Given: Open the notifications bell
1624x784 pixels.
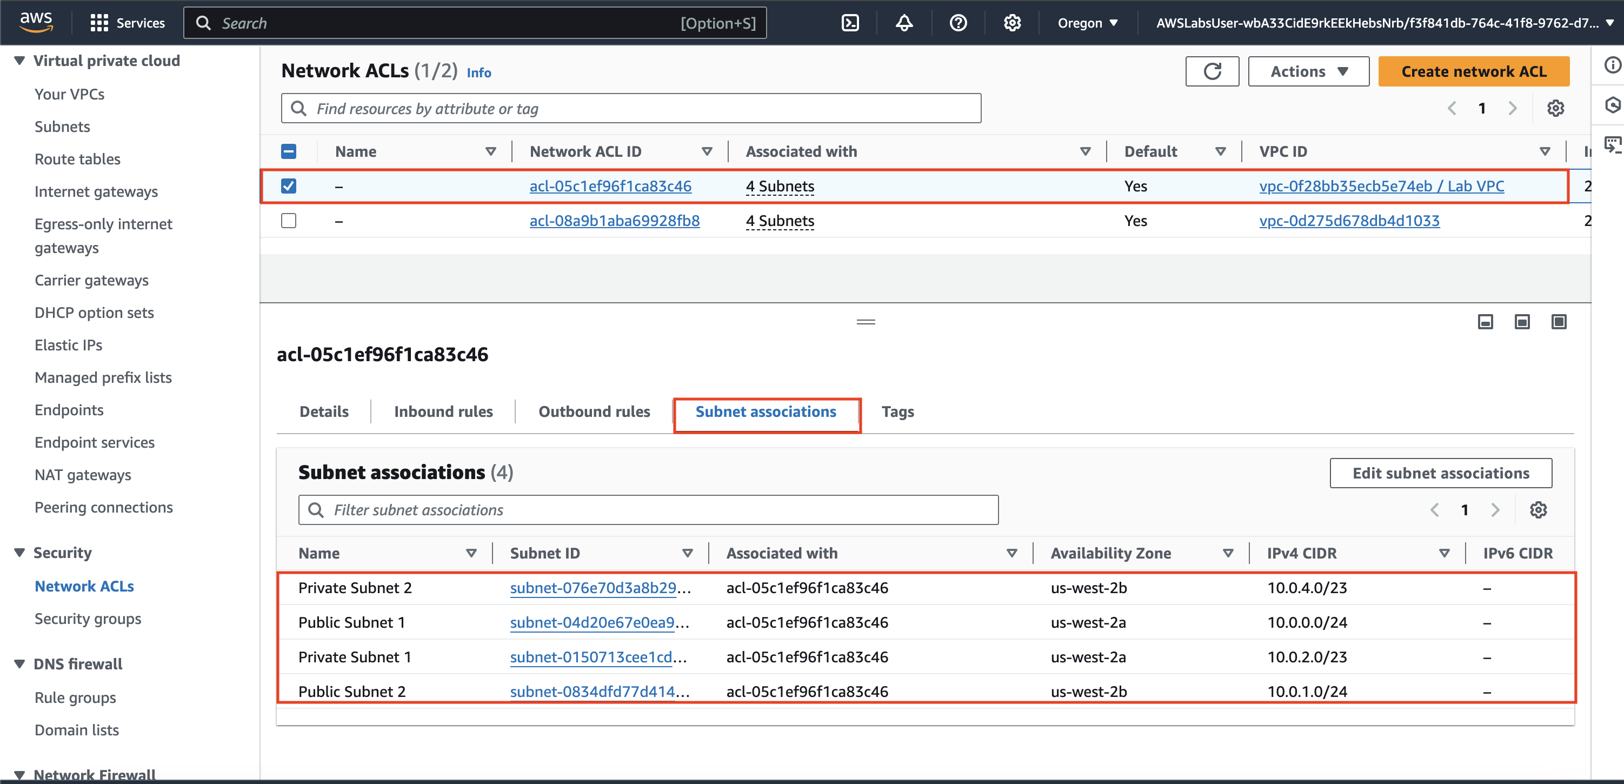Looking at the screenshot, I should point(904,23).
